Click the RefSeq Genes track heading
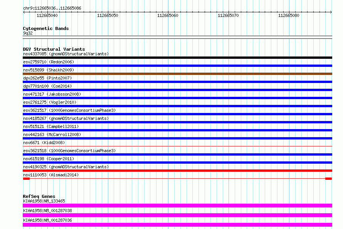343x229 pixels. coord(39,196)
